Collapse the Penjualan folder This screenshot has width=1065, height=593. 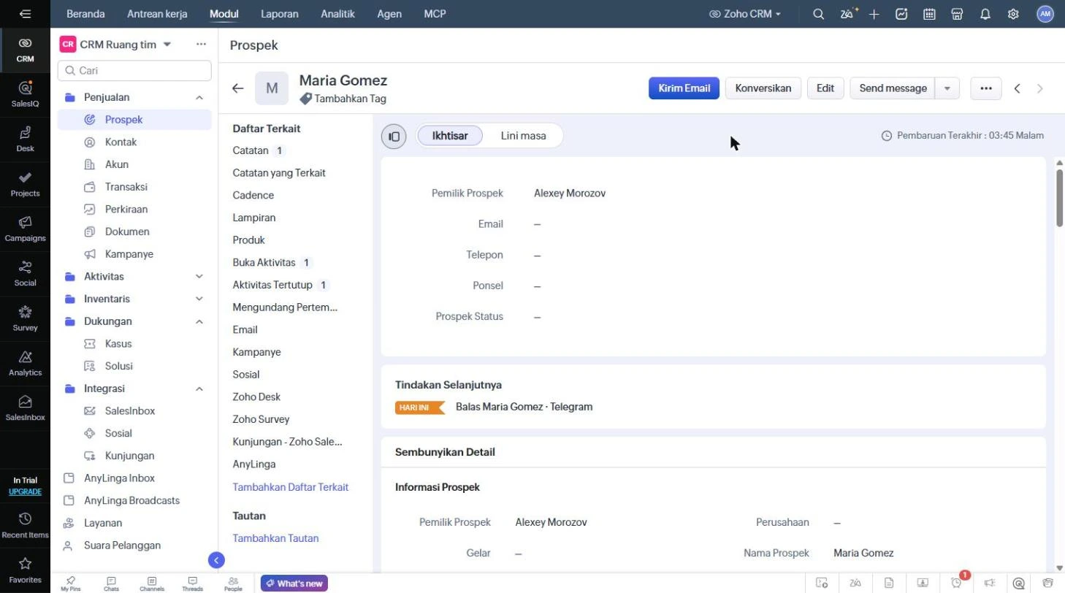click(199, 97)
